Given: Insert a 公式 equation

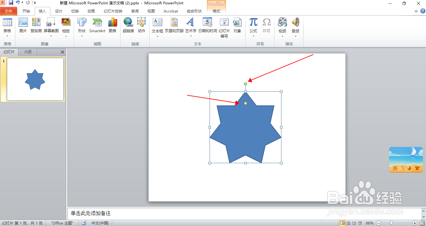Looking at the screenshot, I should click(253, 23).
